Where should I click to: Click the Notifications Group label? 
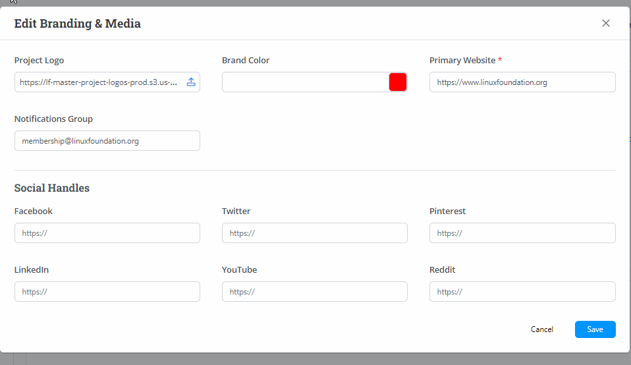53,119
